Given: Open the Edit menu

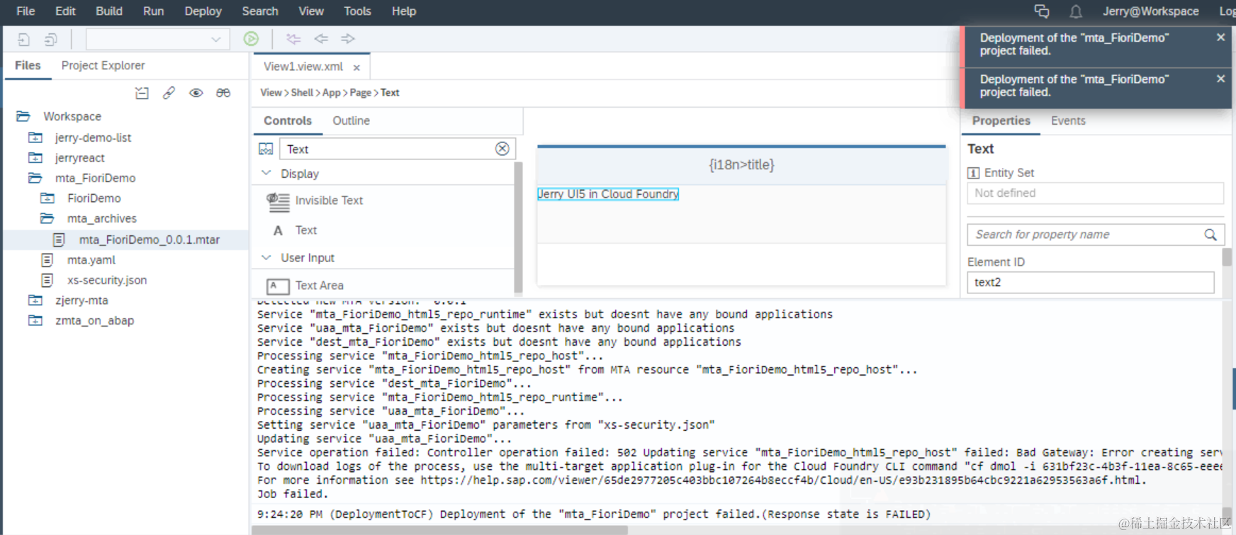Looking at the screenshot, I should coord(65,11).
